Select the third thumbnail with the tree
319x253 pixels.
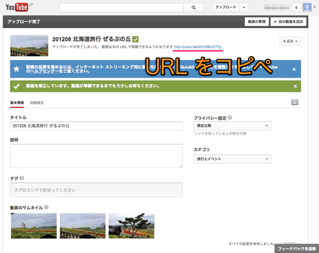tap(131, 226)
